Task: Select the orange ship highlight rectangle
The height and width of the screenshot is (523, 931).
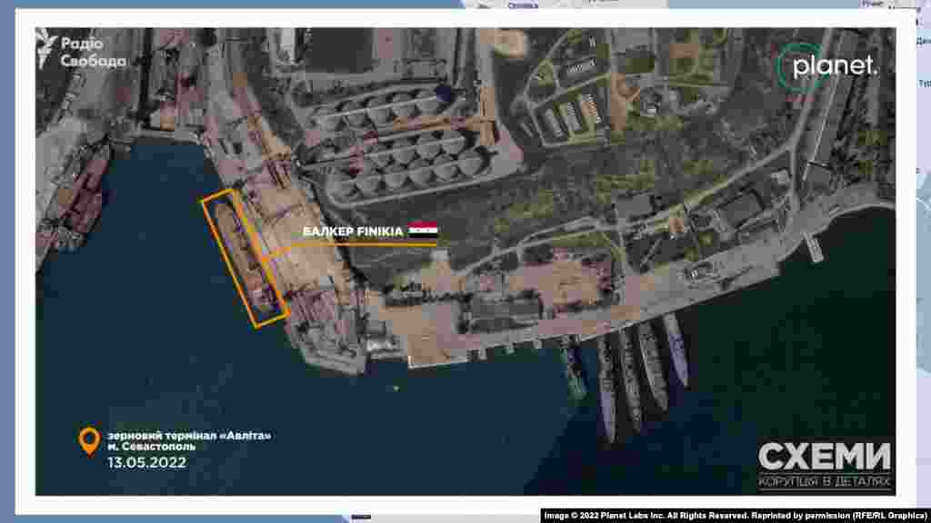Action: click(x=245, y=258)
